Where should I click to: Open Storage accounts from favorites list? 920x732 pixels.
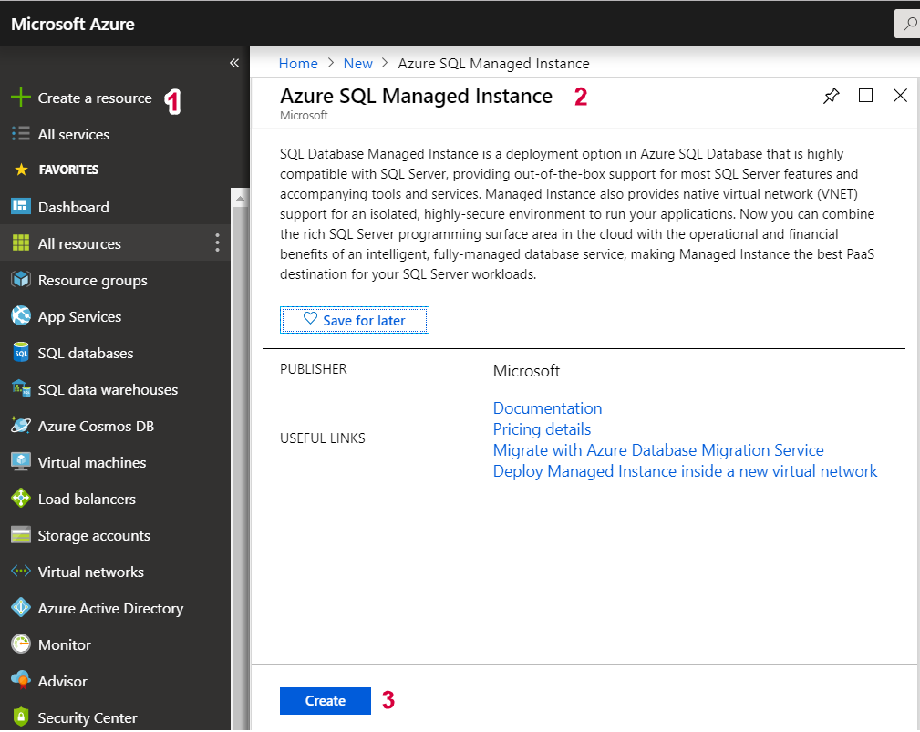coord(93,535)
